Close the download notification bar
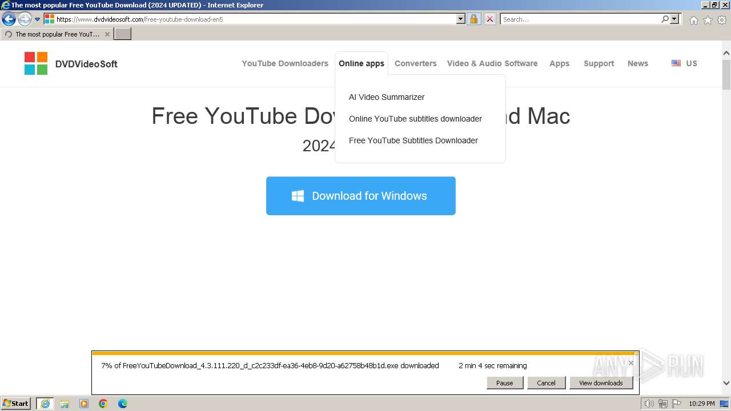Screen dimensions: 731x411 (x=630, y=363)
